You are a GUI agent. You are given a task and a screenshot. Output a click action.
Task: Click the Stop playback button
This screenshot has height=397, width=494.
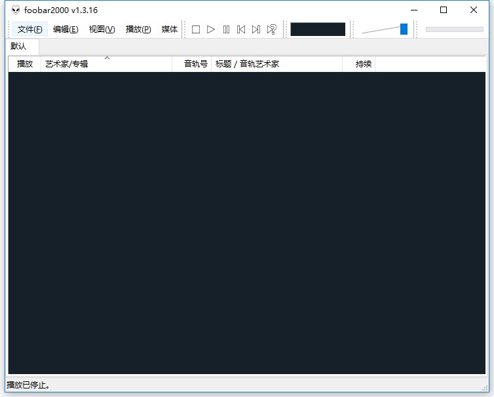click(x=195, y=29)
